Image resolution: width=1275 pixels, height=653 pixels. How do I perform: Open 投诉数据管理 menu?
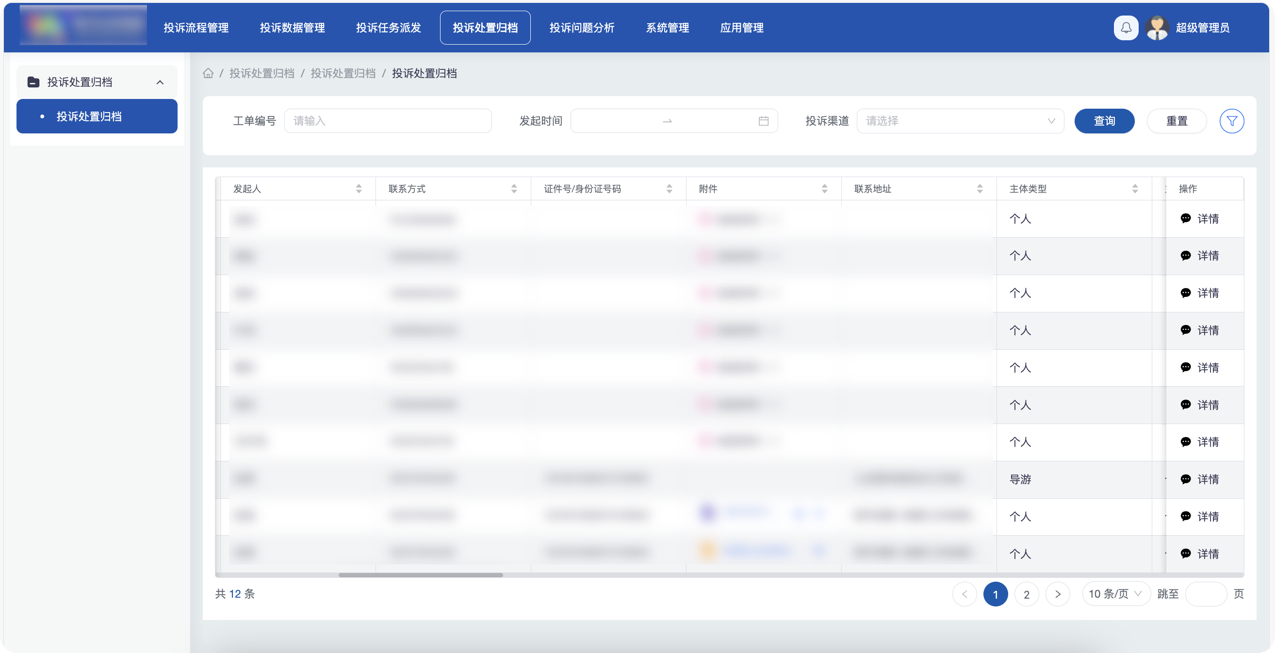point(292,28)
